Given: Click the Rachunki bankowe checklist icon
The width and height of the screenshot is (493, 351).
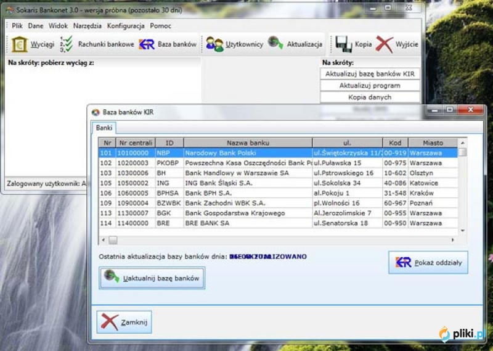Looking at the screenshot, I should (67, 44).
